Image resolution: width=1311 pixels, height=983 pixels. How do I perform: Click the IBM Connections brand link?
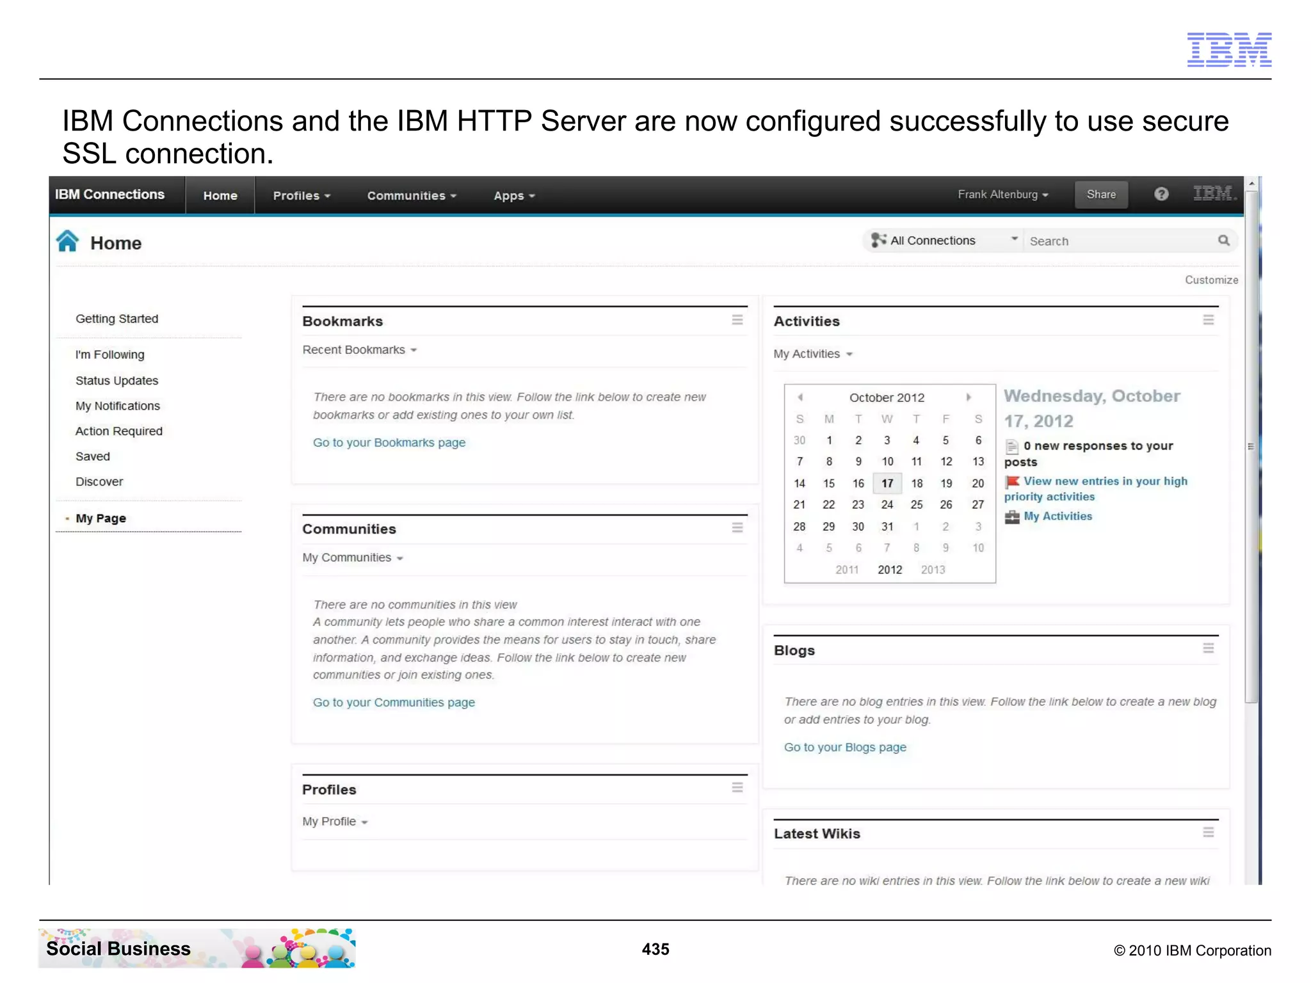click(109, 195)
